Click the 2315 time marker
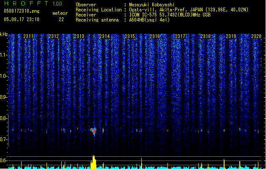The image size is (266, 169). pos(130,36)
